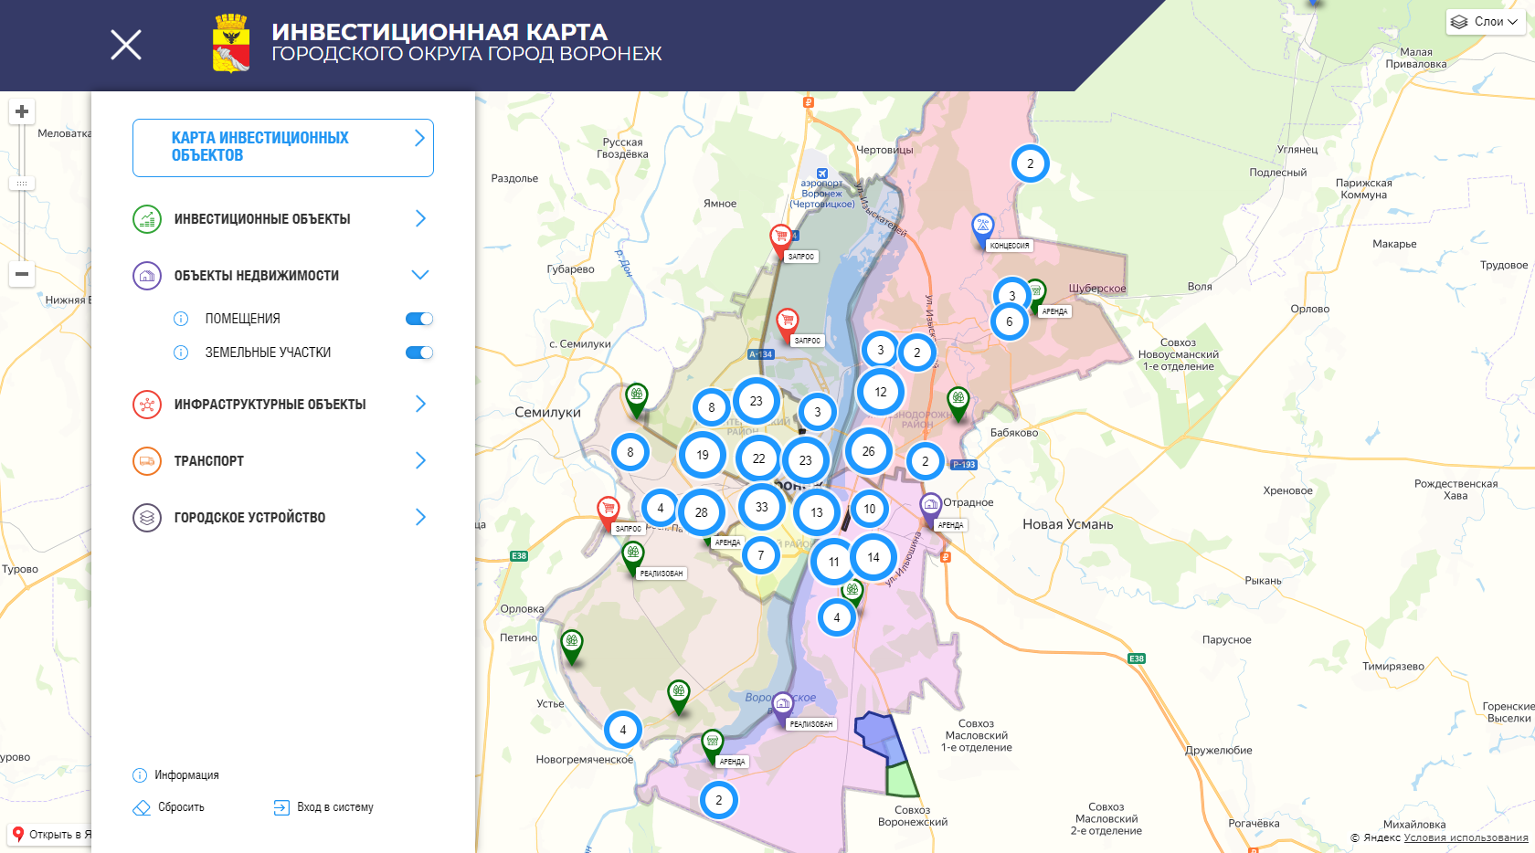This screenshot has width=1535, height=853.
Task: Click the map cluster marker numbered 33
Action: click(x=762, y=507)
